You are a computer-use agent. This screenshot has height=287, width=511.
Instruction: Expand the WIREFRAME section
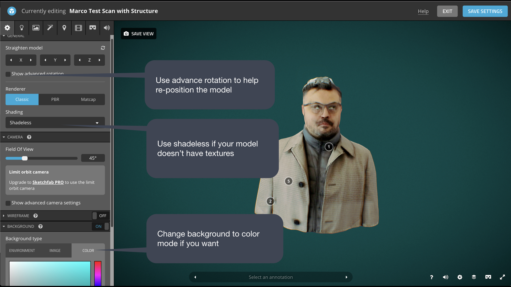tap(18, 216)
